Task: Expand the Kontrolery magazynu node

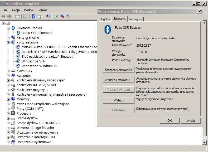Action: [x=8, y=90]
